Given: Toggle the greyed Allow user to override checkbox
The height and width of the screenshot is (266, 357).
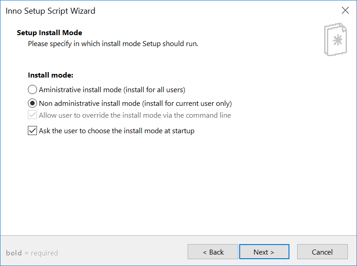Looking at the screenshot, I should 32,115.
